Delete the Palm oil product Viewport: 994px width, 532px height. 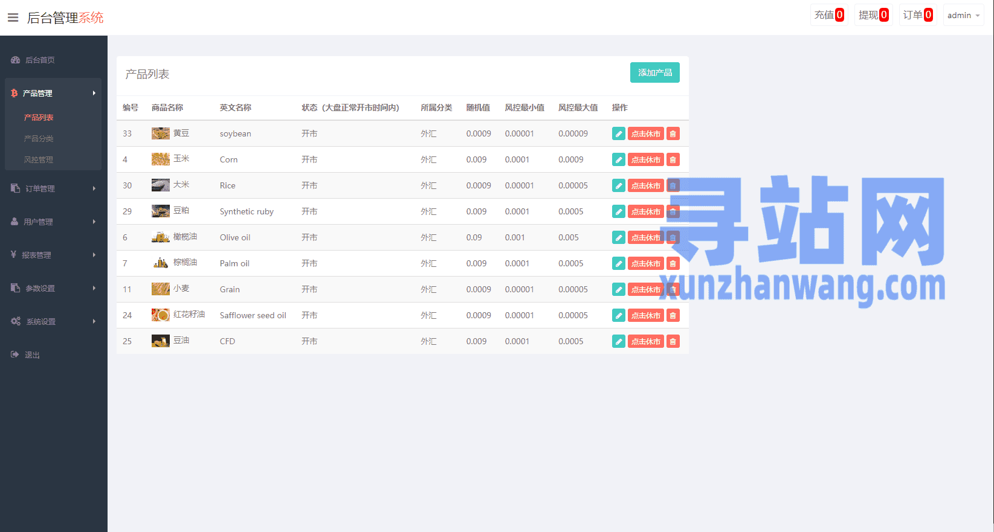(673, 264)
